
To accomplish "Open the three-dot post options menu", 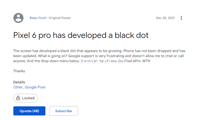I will pos(181,18).
